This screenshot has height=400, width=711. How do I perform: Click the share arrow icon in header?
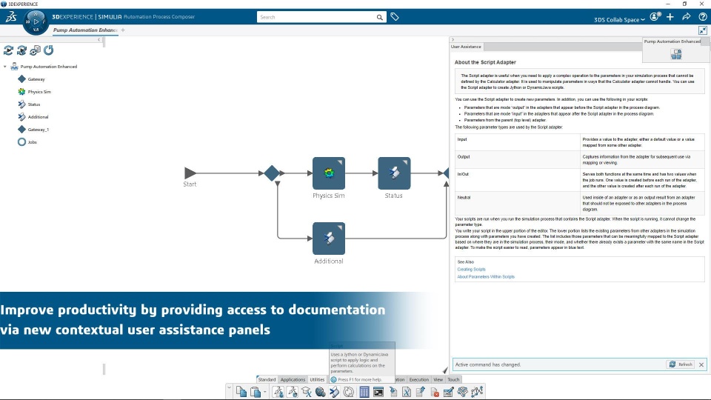coord(687,17)
